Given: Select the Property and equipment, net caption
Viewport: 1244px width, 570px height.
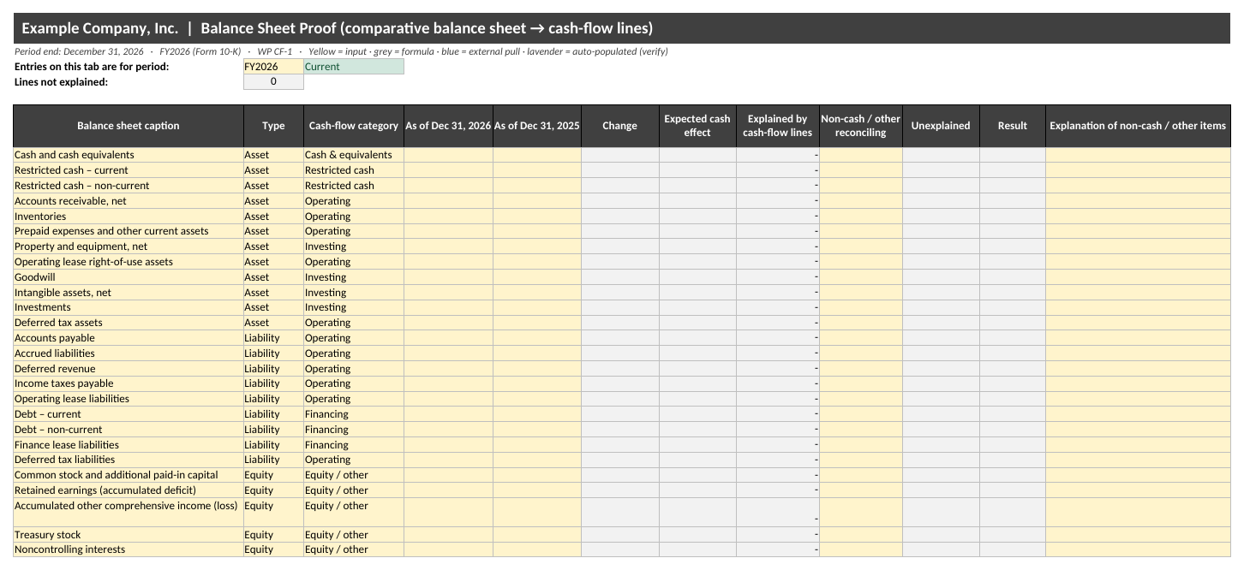Looking at the screenshot, I should tap(129, 246).
